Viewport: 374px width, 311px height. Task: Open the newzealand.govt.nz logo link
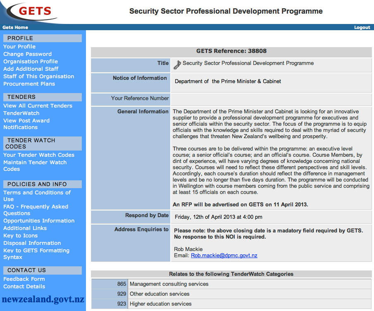click(43, 299)
